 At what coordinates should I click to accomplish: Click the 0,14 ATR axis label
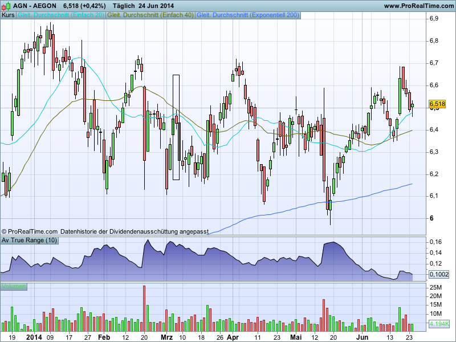[435, 253]
